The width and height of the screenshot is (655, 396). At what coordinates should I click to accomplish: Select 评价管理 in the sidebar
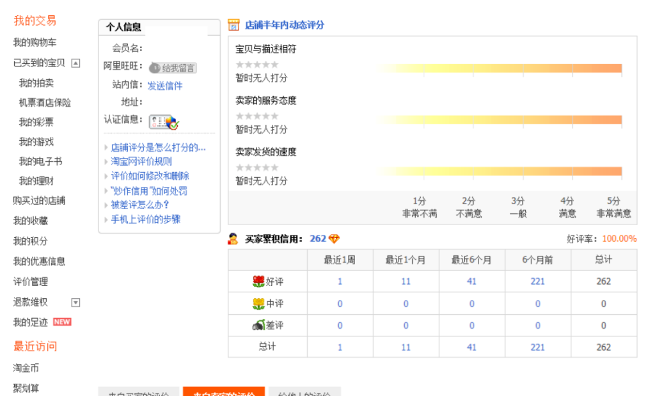tap(31, 281)
